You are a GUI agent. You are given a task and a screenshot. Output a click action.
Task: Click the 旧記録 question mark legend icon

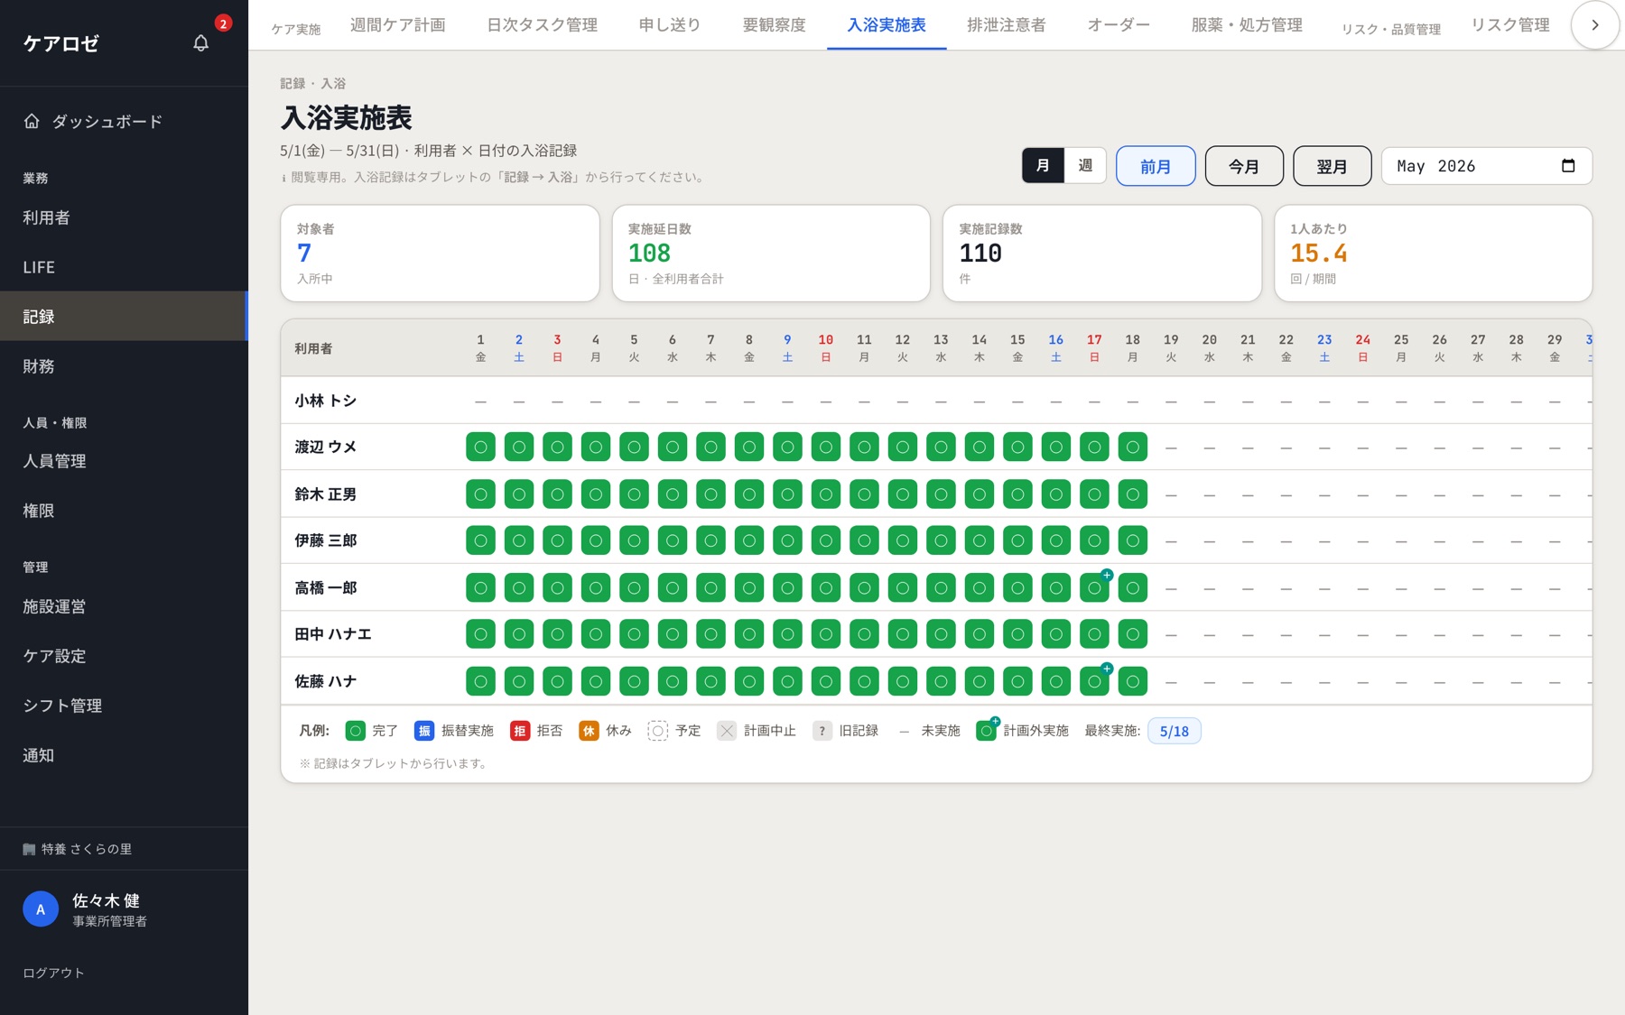click(x=822, y=731)
